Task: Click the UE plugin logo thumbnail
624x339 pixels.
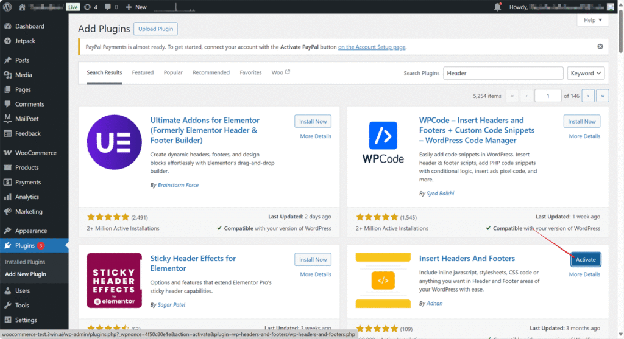Action: pyautogui.click(x=114, y=142)
